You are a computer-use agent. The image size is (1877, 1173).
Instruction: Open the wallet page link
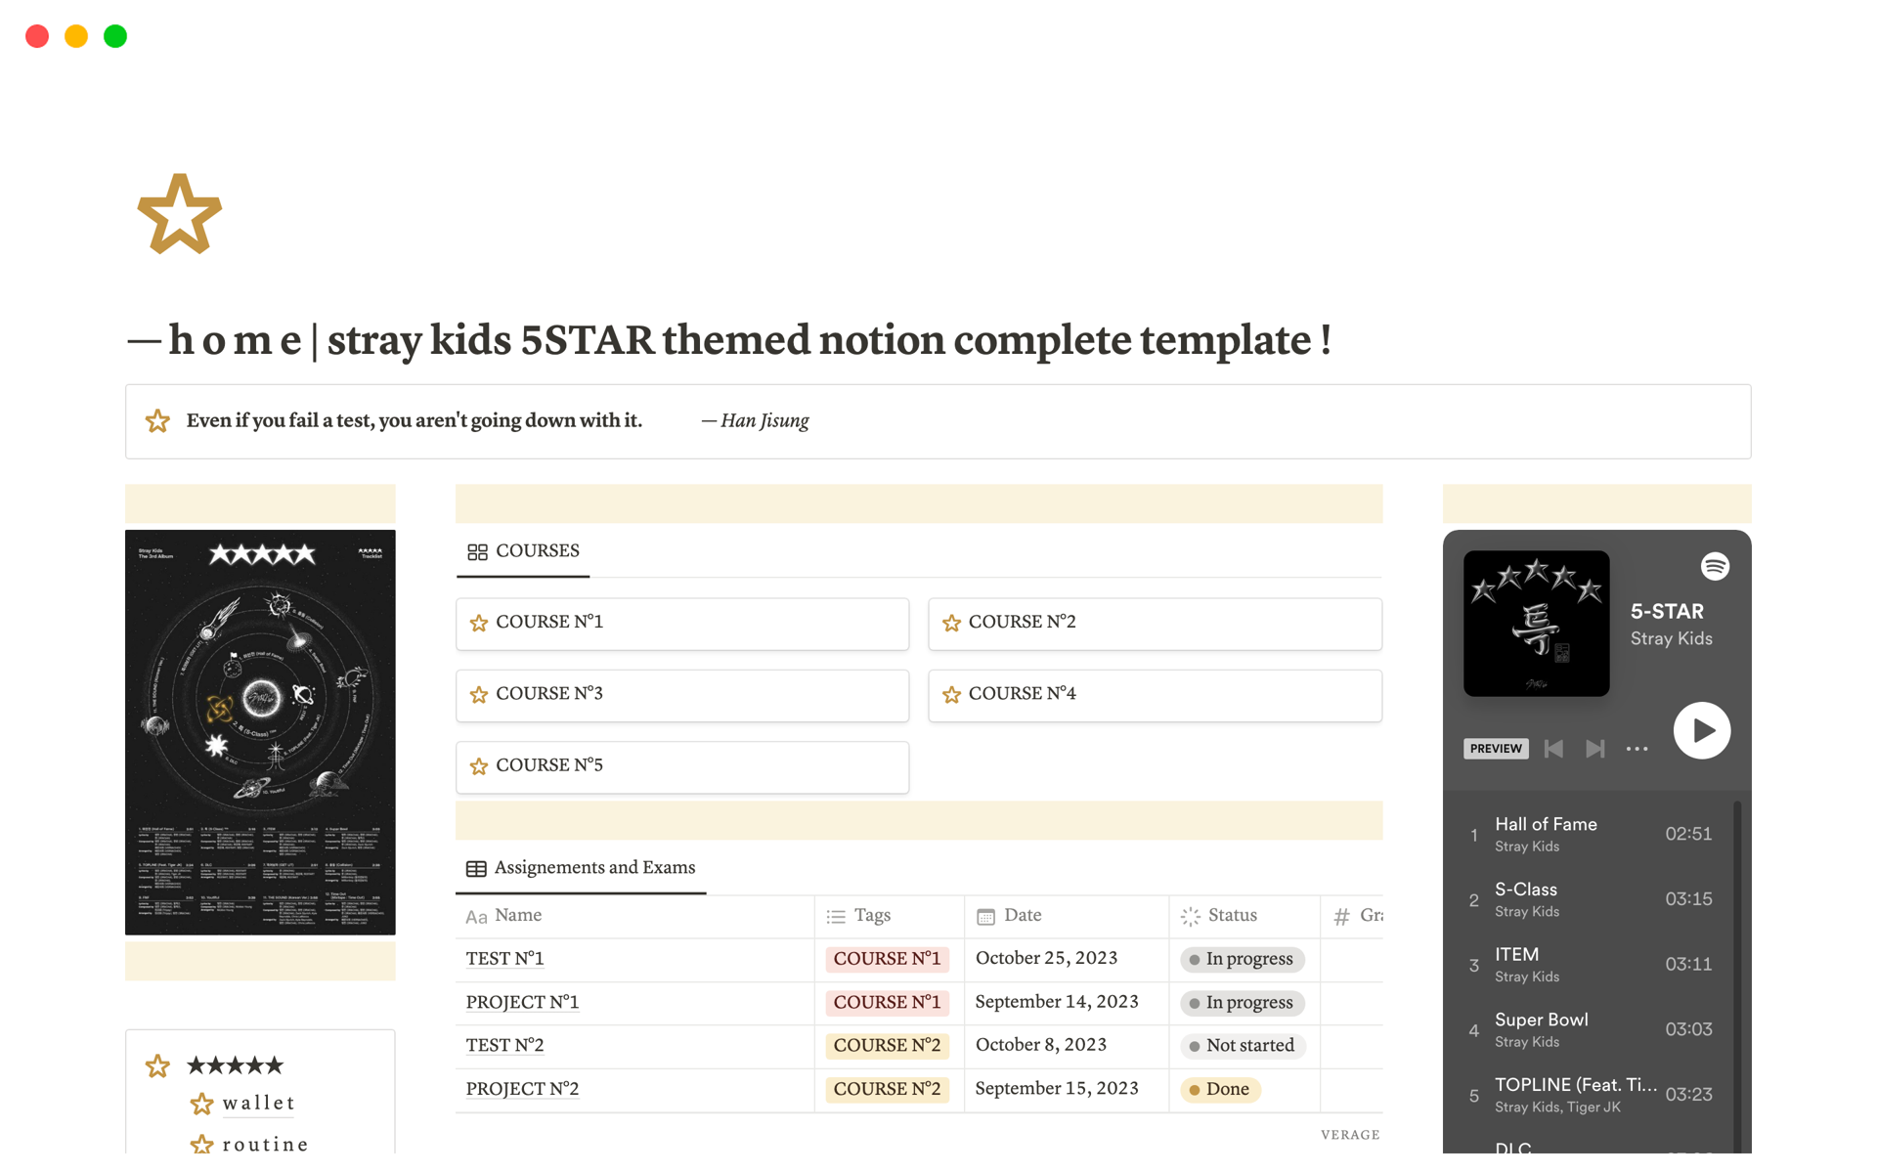(x=258, y=1104)
